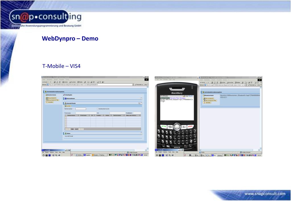Click Medien toolbar icon in left browser

tap(80, 82)
